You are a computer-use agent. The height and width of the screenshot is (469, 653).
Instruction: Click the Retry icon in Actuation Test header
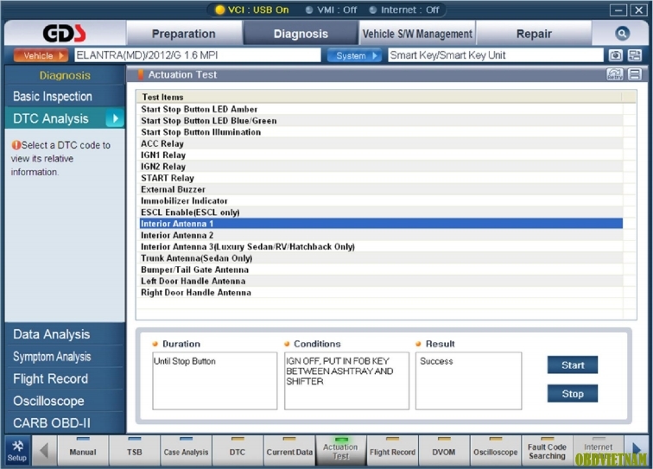pos(615,74)
